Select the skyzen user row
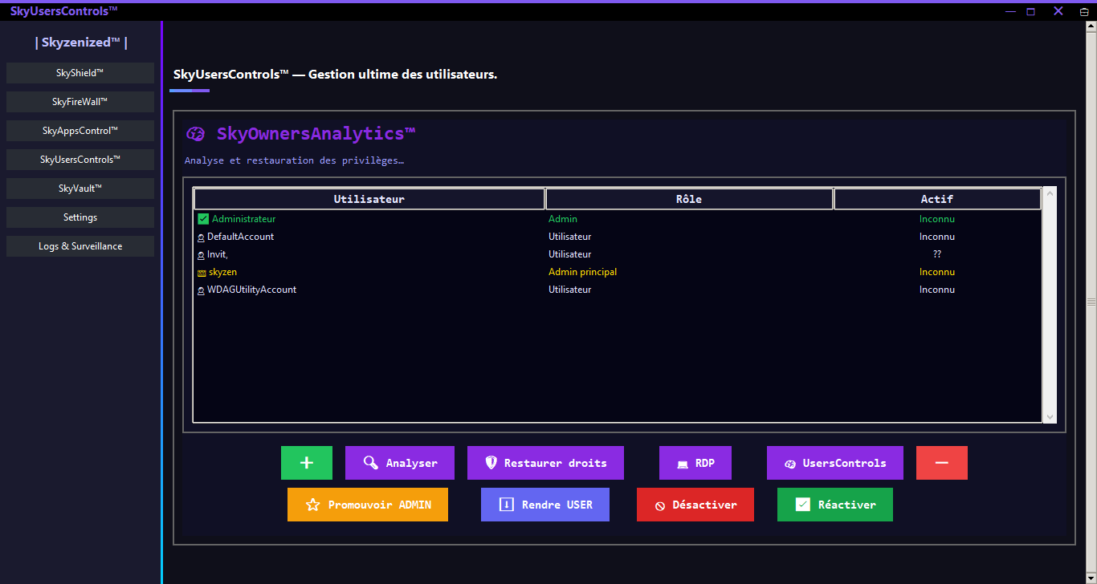 click(x=223, y=272)
